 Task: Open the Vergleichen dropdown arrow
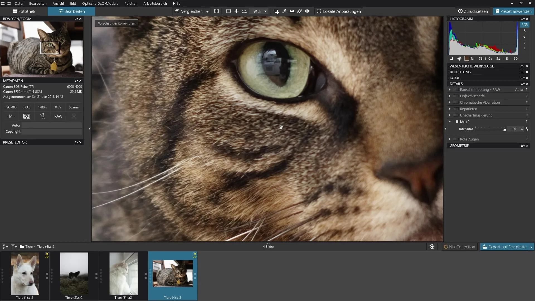coord(207,11)
